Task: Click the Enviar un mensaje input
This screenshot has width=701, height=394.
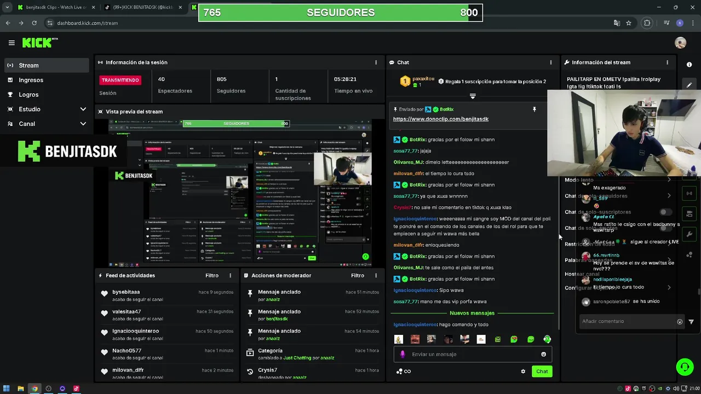Action: point(473,354)
